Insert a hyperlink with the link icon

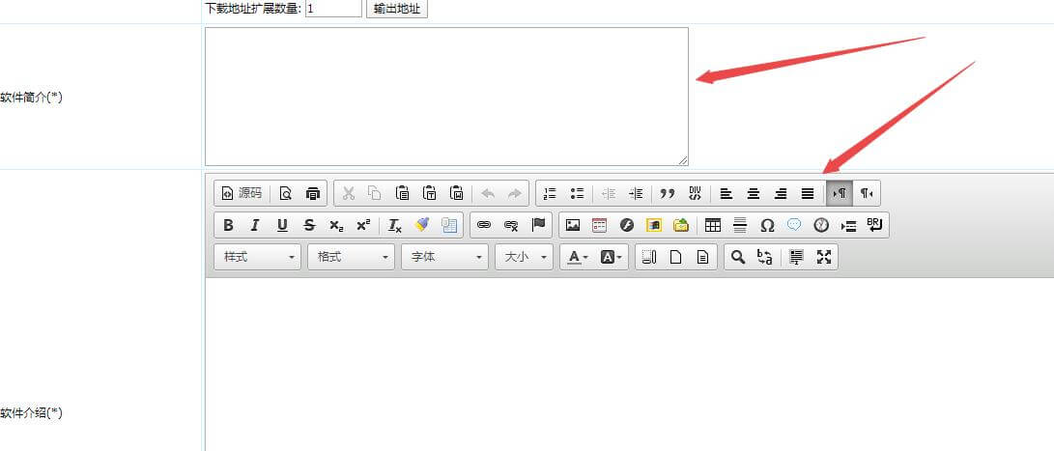point(484,225)
